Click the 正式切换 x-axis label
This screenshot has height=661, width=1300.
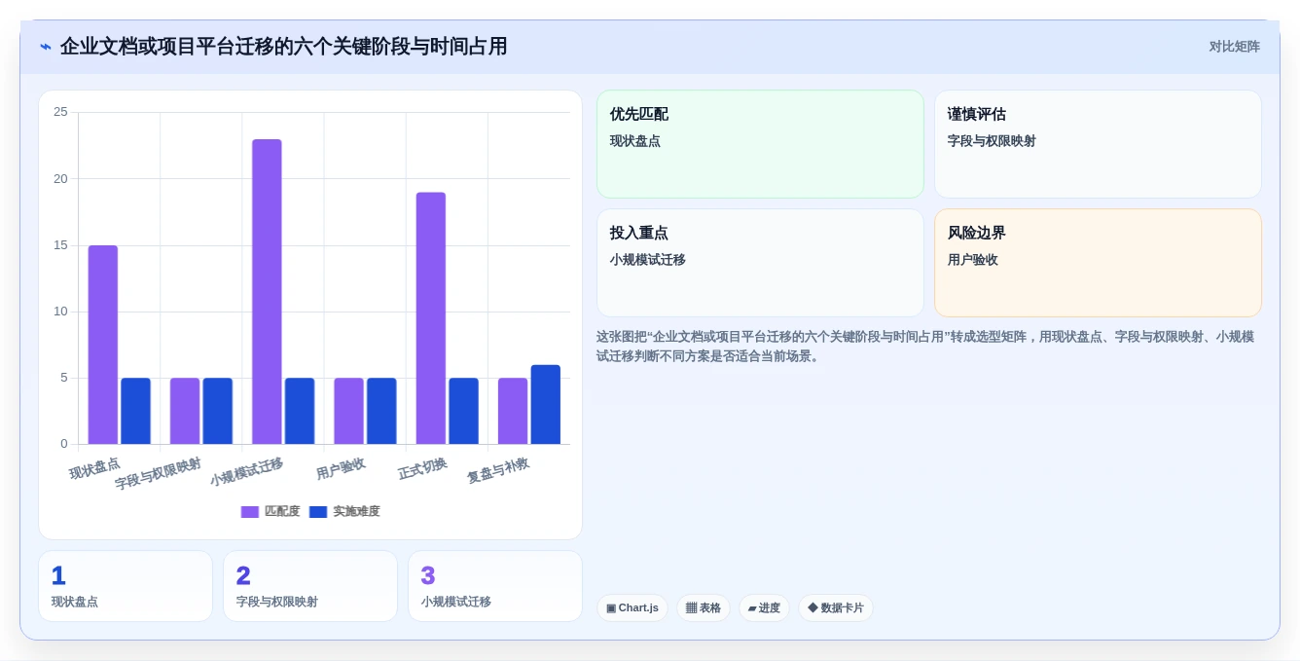point(422,468)
